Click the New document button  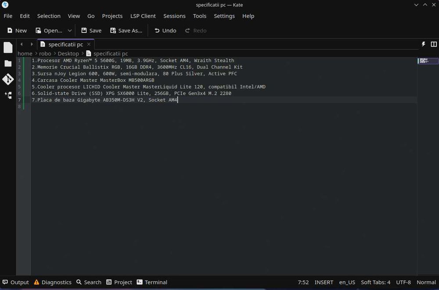pos(17,31)
